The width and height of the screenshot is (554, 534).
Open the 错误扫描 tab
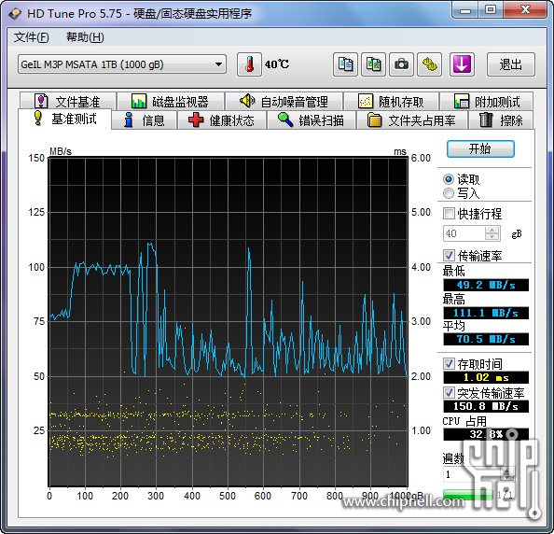(x=312, y=120)
